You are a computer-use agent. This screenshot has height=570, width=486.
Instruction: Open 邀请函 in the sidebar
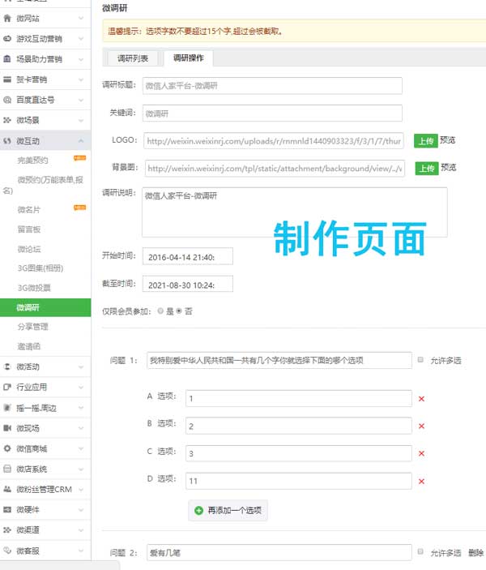(x=28, y=346)
